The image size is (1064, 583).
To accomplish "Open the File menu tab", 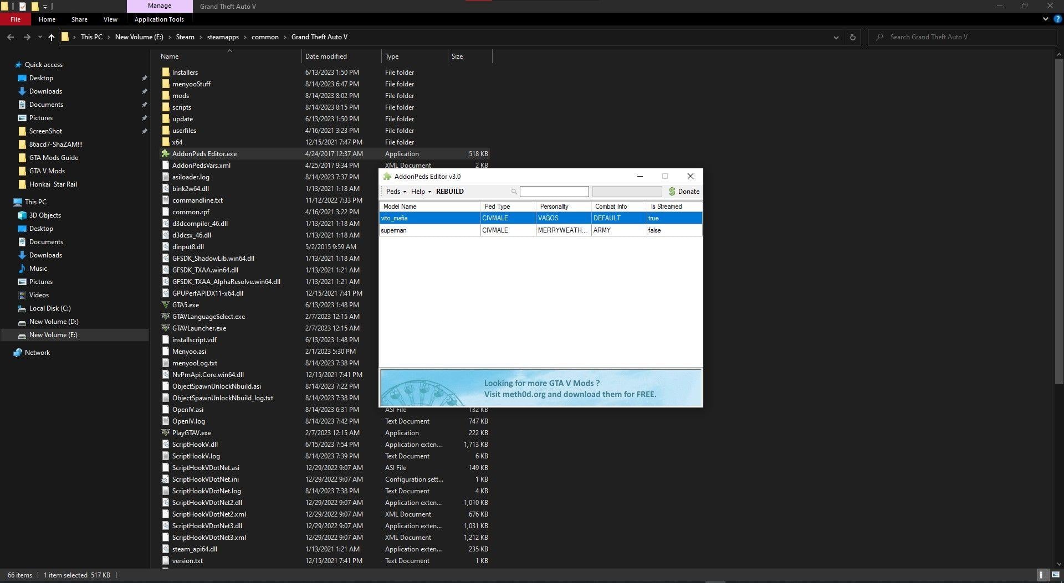I will point(16,19).
